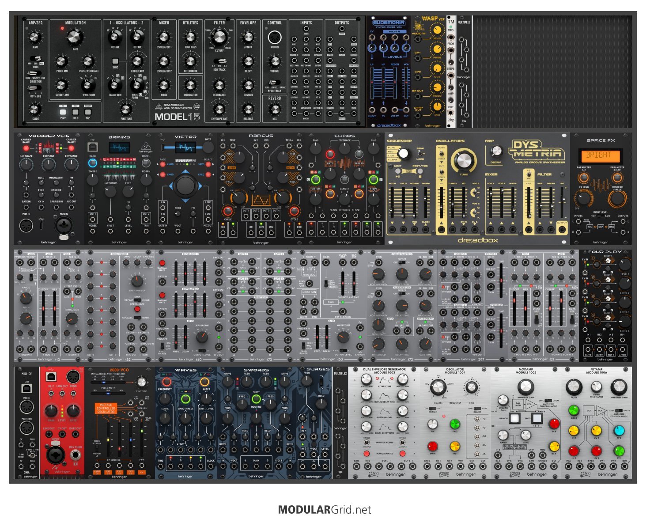
Task: Flip the ARP/SEQ Mode switch on Model 15
Action: pyautogui.click(x=37, y=58)
